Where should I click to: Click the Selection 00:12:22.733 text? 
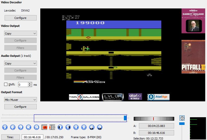148,138
